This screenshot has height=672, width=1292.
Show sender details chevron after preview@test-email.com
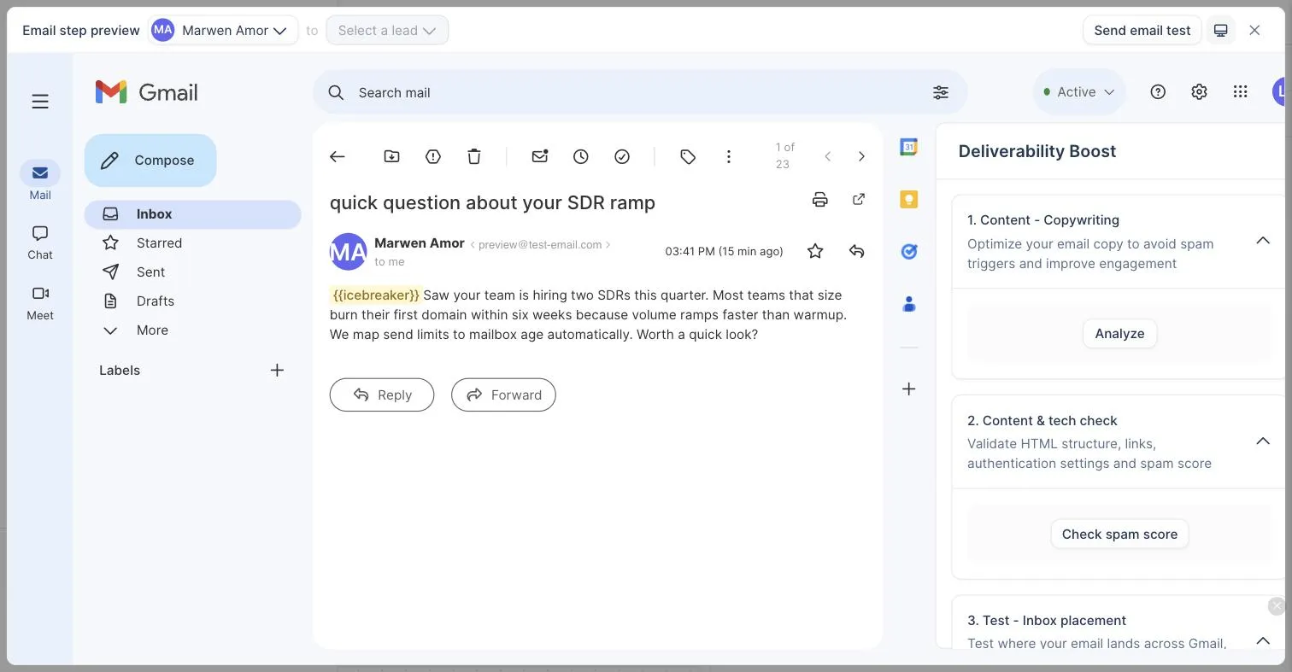coord(608,244)
